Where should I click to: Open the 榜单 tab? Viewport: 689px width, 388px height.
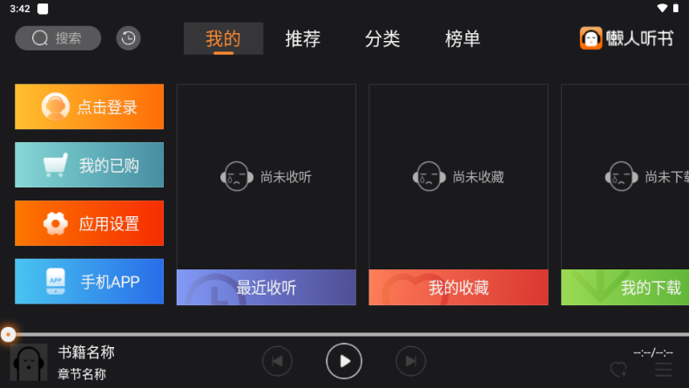click(x=463, y=38)
